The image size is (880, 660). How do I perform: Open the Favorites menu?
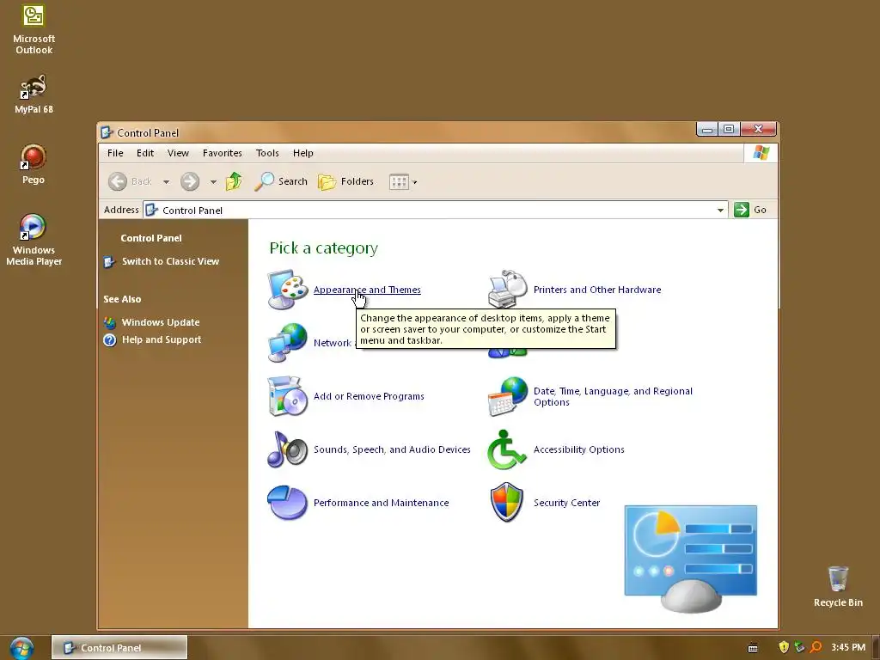pyautogui.click(x=223, y=153)
